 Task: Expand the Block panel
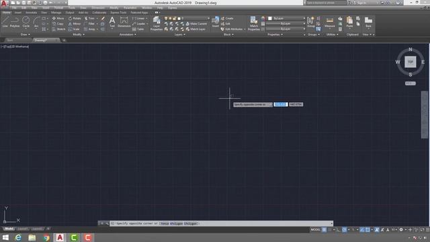228,34
